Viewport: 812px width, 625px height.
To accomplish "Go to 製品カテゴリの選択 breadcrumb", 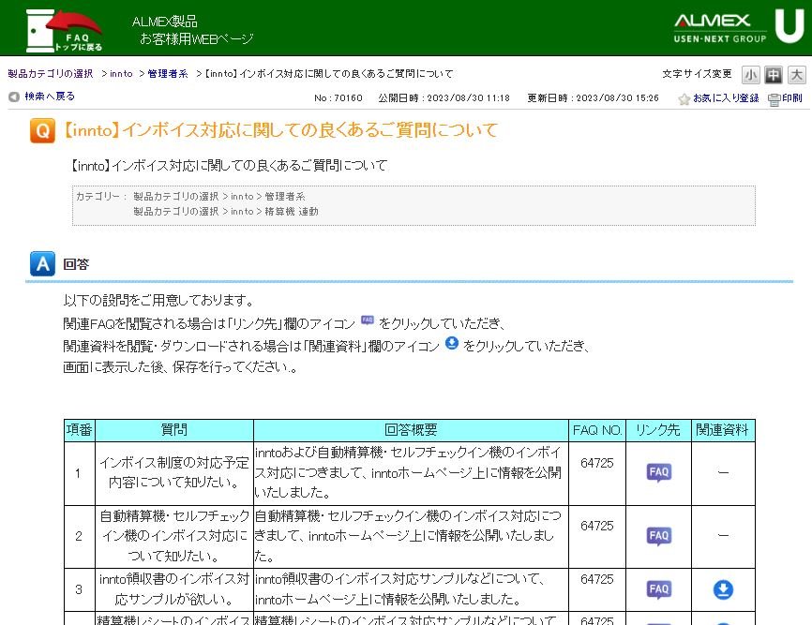I will click(x=51, y=73).
